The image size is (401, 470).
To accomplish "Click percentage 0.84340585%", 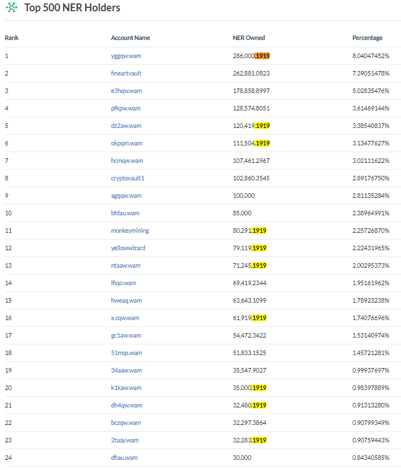I will pos(371,458).
